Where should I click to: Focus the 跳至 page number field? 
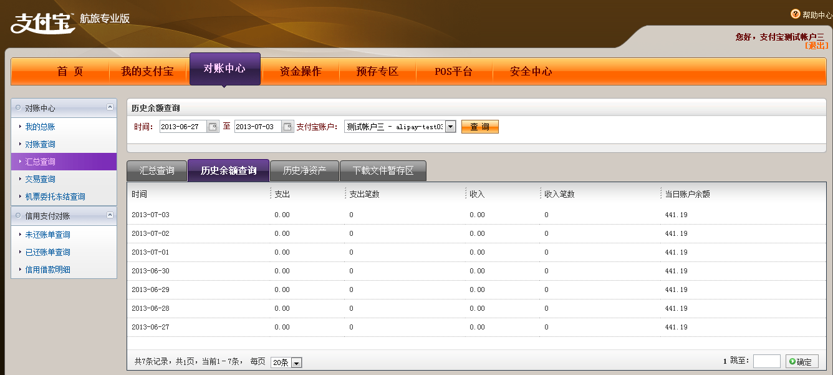[766, 361]
